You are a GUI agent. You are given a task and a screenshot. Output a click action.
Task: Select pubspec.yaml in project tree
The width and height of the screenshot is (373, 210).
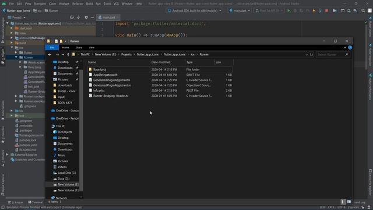28,145
